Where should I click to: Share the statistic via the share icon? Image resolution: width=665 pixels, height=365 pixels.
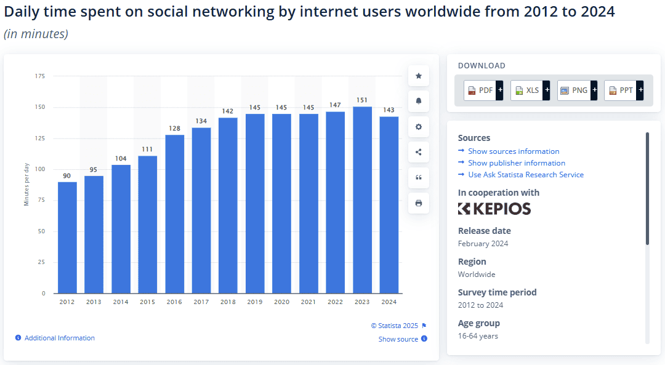(x=418, y=152)
